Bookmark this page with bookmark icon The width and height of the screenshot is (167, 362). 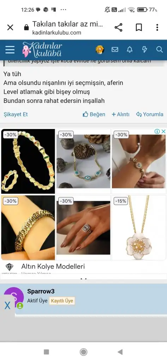139,28
